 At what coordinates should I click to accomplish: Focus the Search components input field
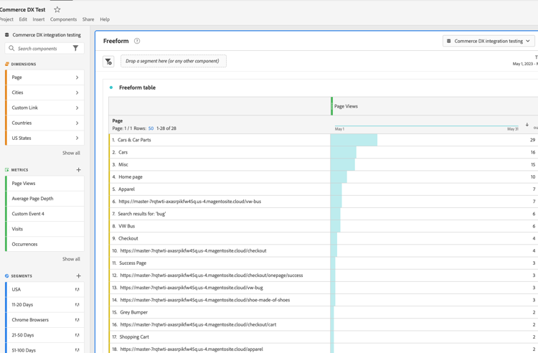coord(44,48)
